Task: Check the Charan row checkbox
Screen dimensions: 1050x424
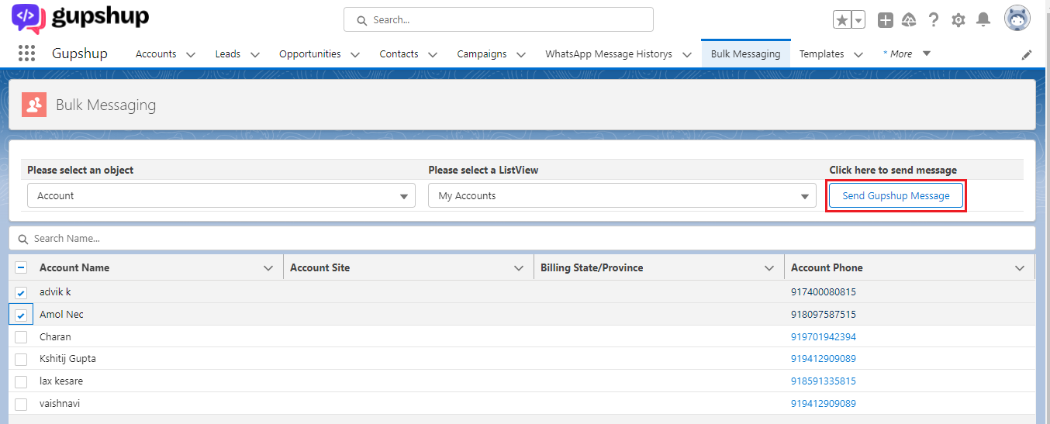Action: click(x=21, y=337)
